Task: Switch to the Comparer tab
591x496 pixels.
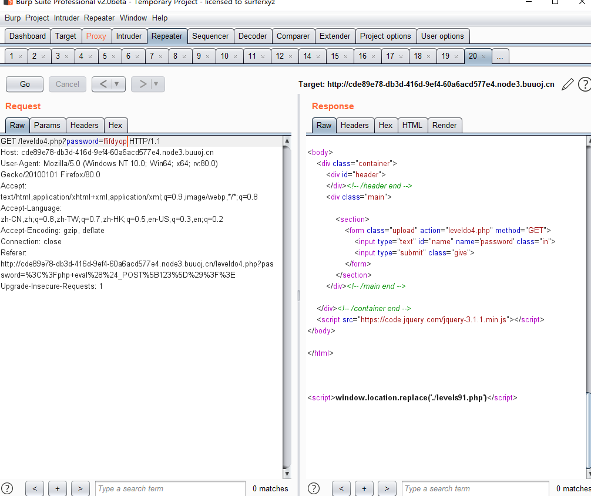Action: (293, 36)
